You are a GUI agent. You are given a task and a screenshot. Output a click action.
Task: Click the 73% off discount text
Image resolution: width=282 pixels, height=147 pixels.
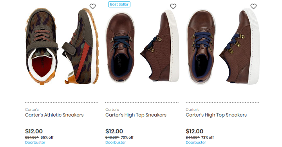[x=207, y=137]
